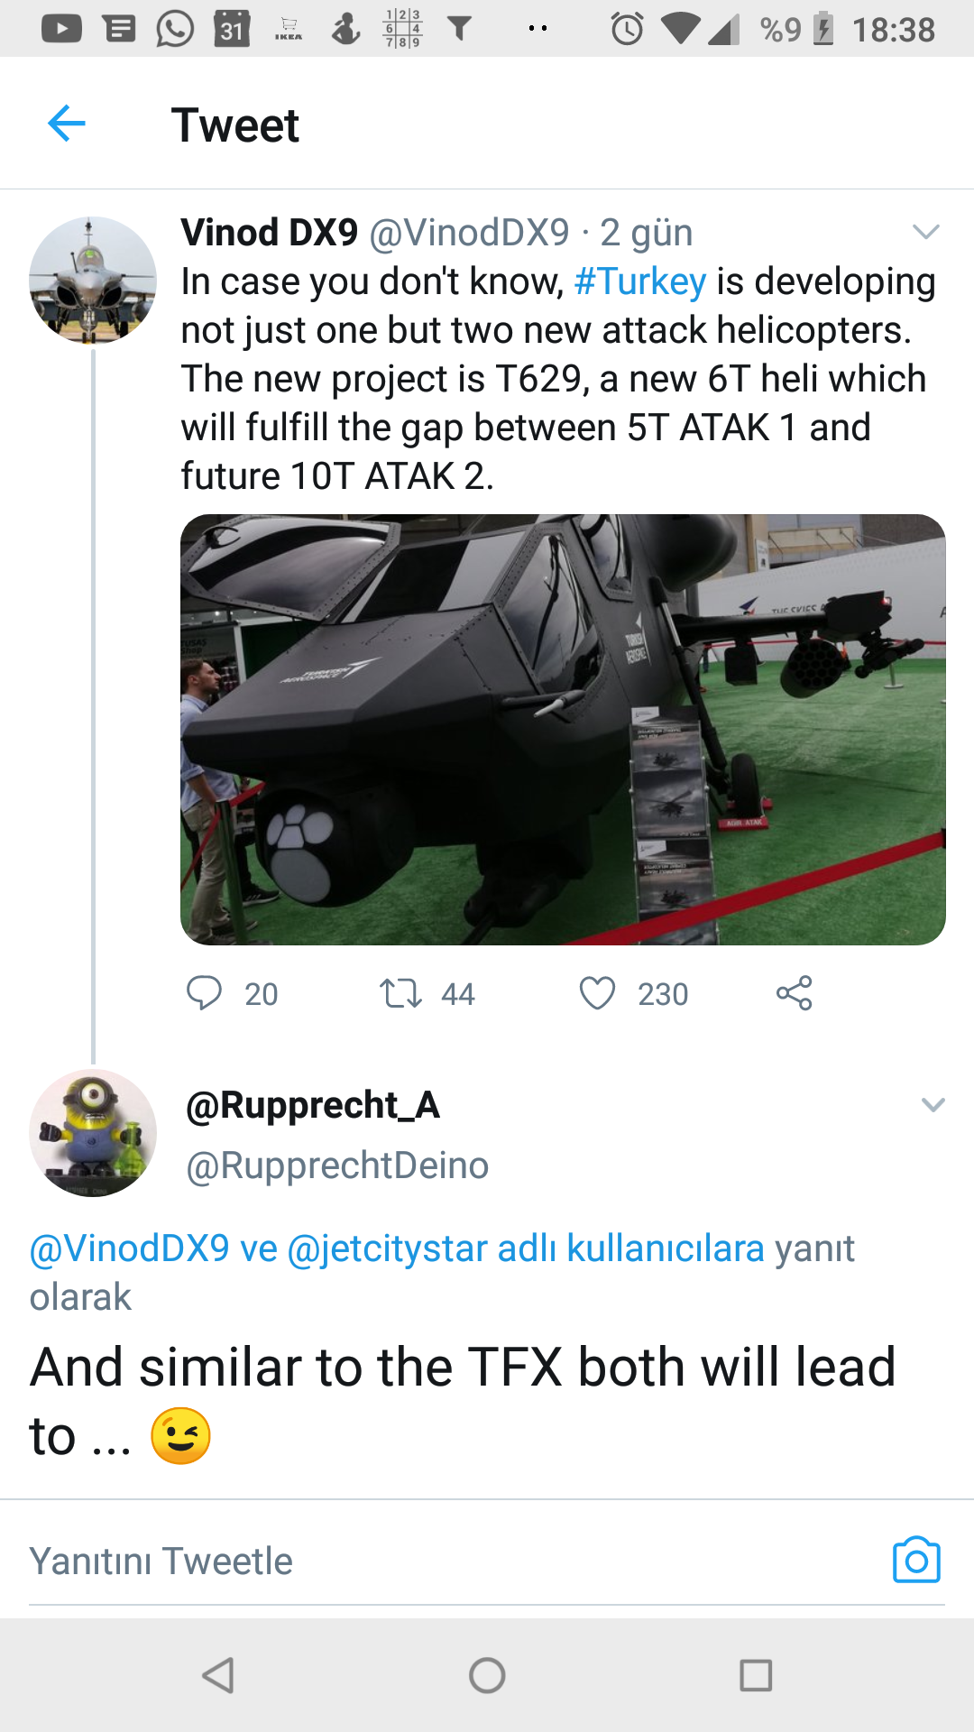Reply to Vinod DX9's tweet
Viewport: 974px width, 1732px height.
[x=205, y=993]
